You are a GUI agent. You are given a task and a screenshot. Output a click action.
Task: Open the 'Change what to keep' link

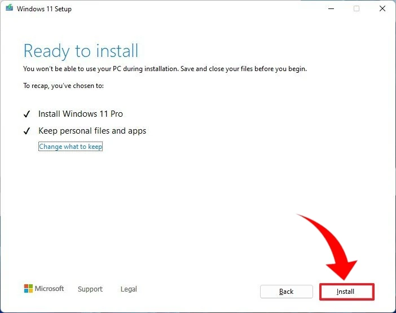pyautogui.click(x=71, y=147)
